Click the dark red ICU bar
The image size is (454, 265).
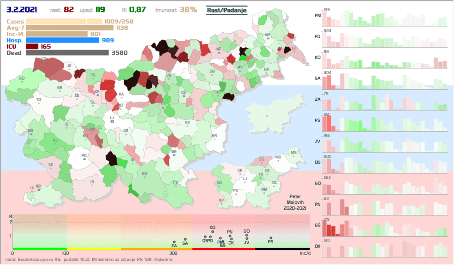click(32, 46)
